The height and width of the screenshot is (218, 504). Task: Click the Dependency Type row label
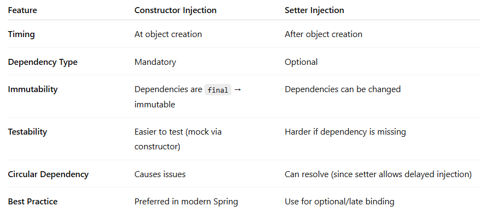[43, 62]
